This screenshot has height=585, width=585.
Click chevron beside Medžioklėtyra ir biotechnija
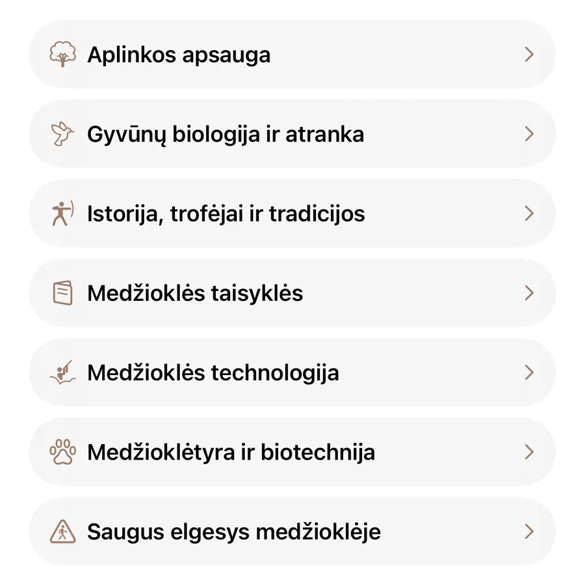coord(529,452)
